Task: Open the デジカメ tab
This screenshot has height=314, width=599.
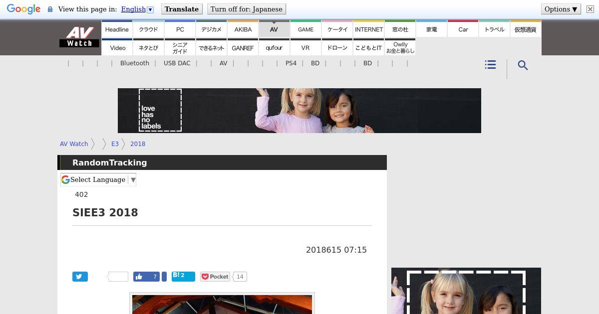Action: click(211, 29)
